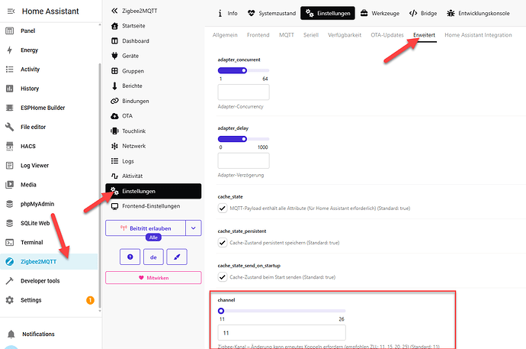Open the Touchlink vibrate icon
Image resolution: width=526 pixels, height=349 pixels.
tap(114, 131)
